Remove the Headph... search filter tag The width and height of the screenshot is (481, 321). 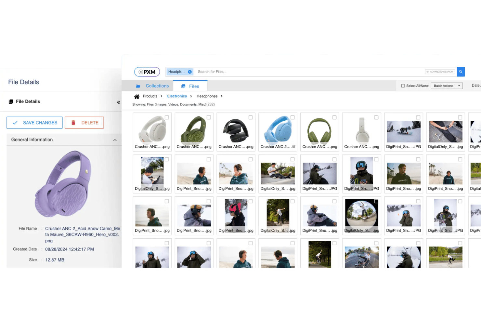[x=190, y=72]
